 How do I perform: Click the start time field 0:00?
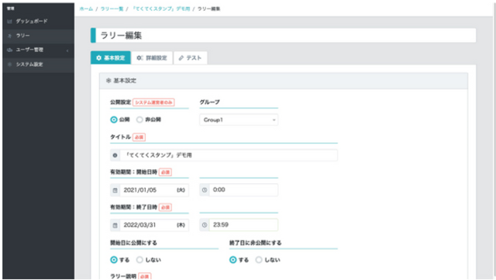243,190
